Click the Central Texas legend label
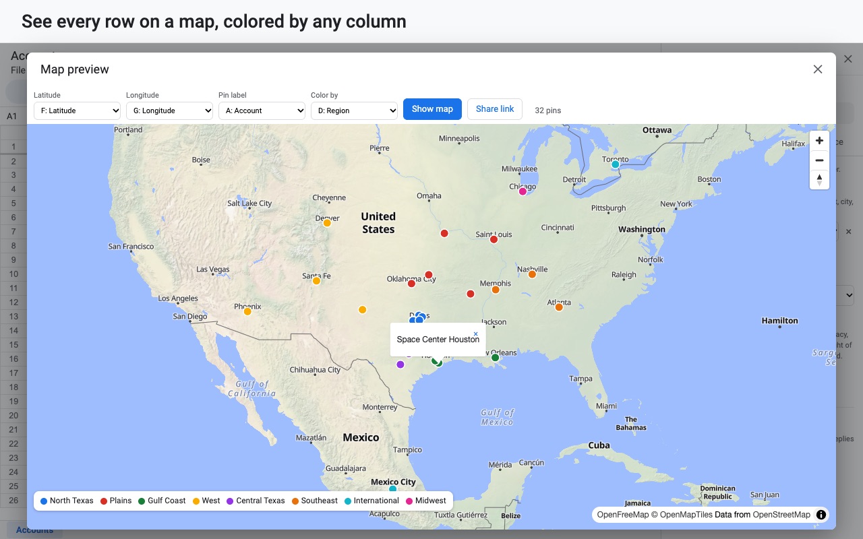Viewport: 863px width, 539px height. pyautogui.click(x=260, y=501)
